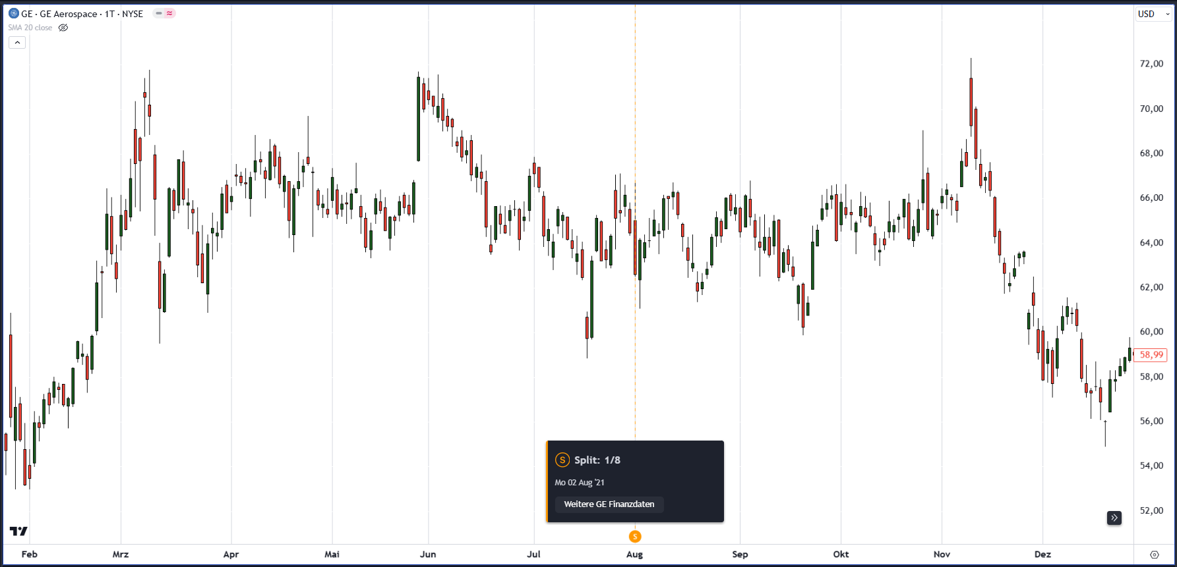Click the Aug label on time axis
The image size is (1177, 567).
pyautogui.click(x=634, y=554)
